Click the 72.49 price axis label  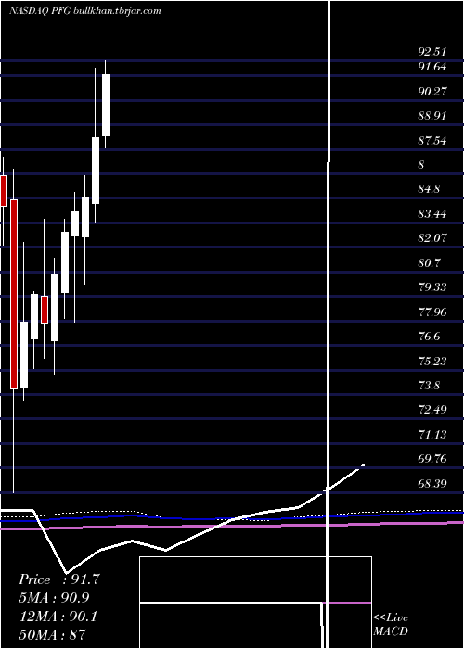(432, 410)
